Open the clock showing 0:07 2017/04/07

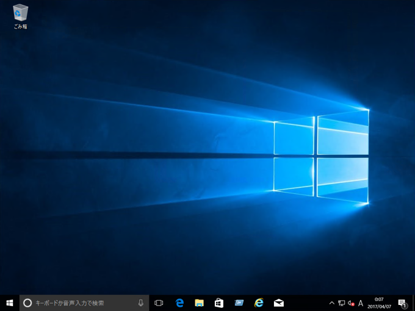(379, 303)
